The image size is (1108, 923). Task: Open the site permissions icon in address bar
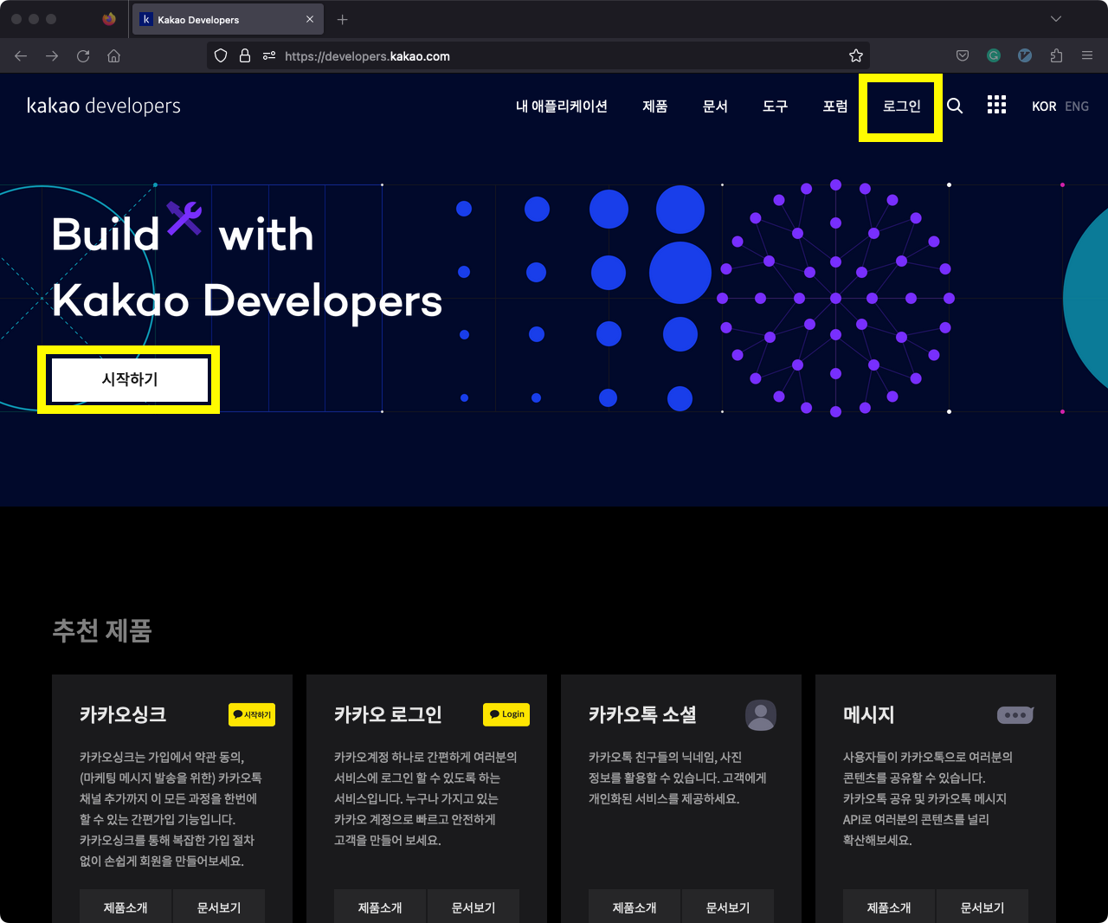[269, 56]
